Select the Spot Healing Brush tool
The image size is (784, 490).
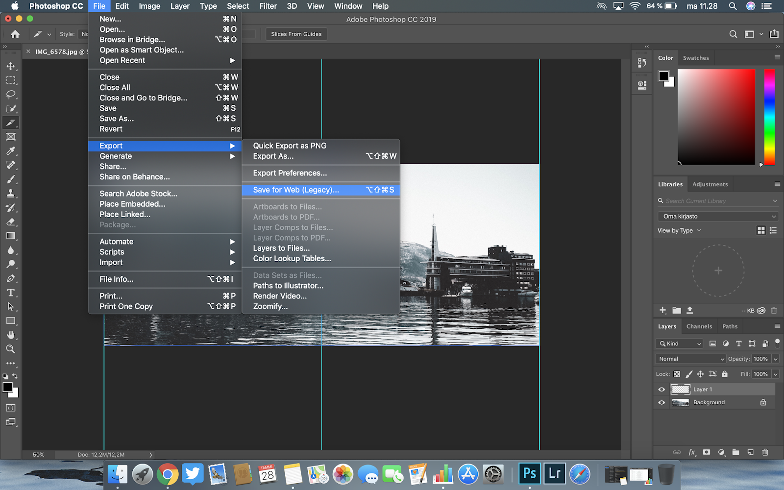click(x=11, y=165)
